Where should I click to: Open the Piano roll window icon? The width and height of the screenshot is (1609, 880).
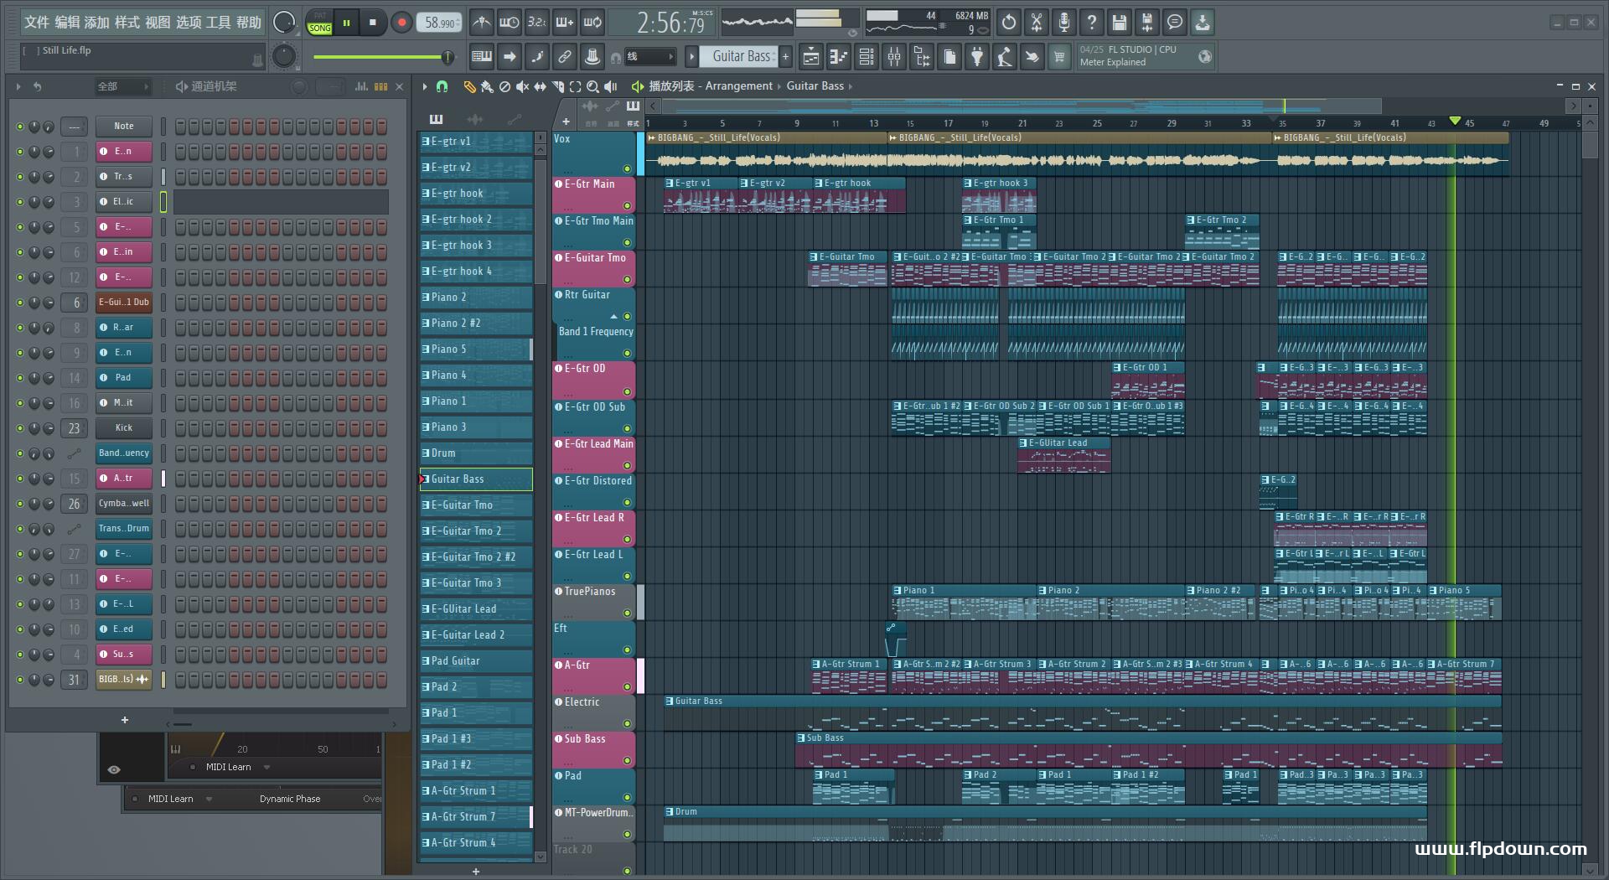tap(838, 57)
